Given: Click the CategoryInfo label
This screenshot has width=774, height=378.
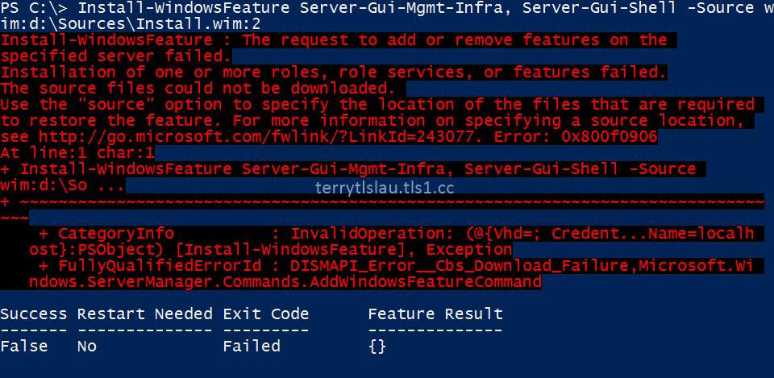Looking at the screenshot, I should click(x=116, y=233).
